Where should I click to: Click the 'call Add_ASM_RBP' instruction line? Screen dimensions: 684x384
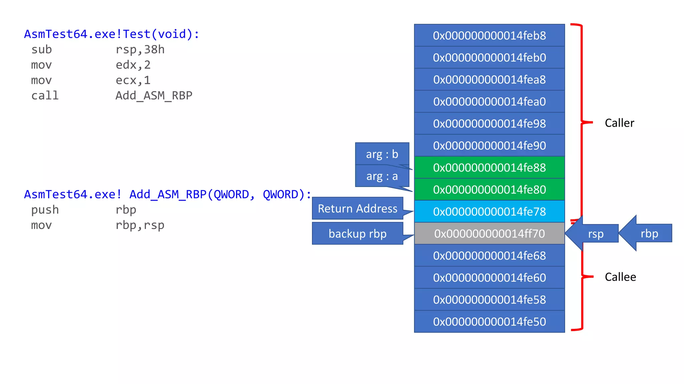point(112,96)
